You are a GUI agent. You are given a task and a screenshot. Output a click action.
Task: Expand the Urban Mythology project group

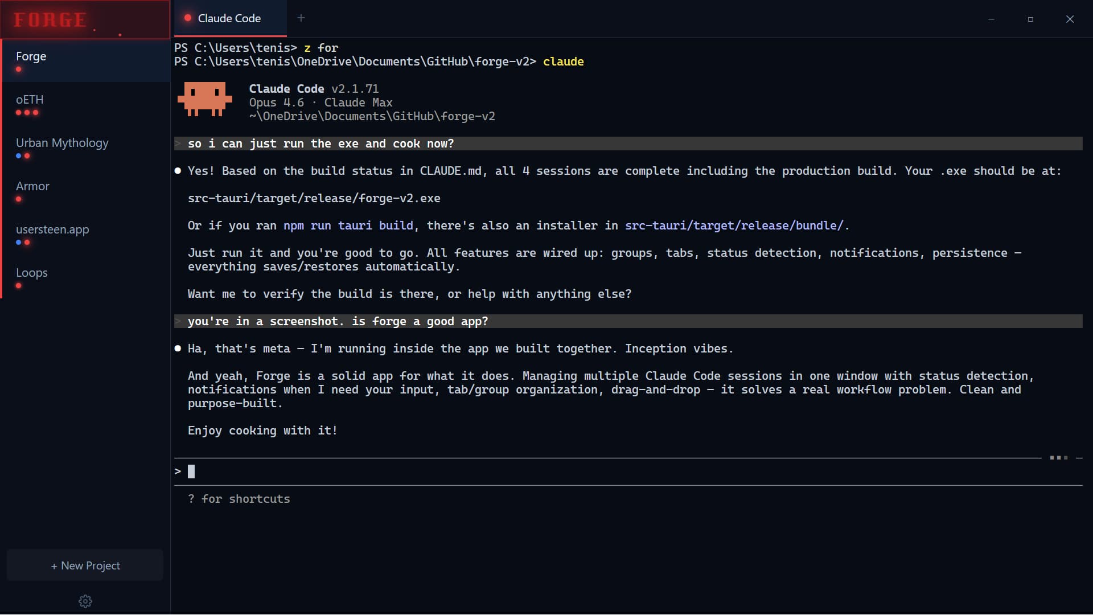pyautogui.click(x=62, y=143)
